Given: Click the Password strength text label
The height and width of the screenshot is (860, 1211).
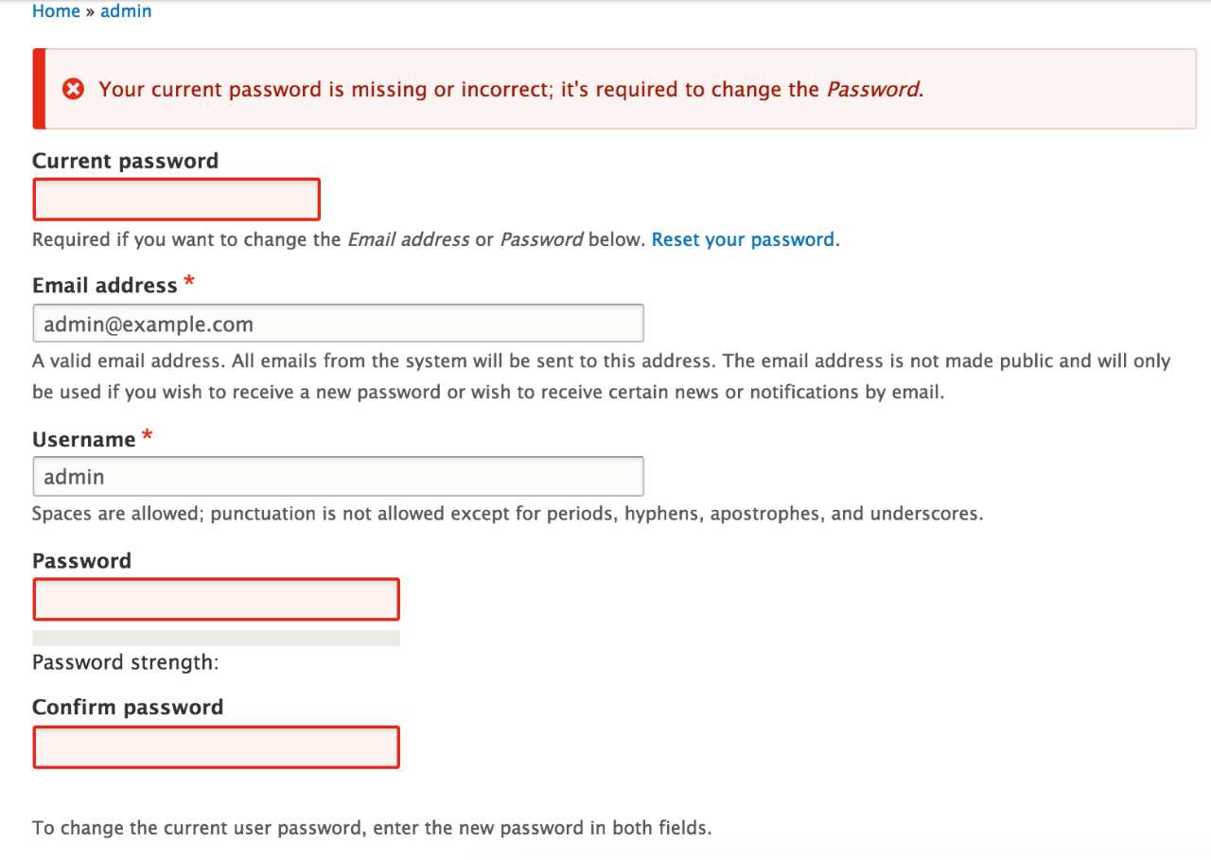Looking at the screenshot, I should point(125,662).
